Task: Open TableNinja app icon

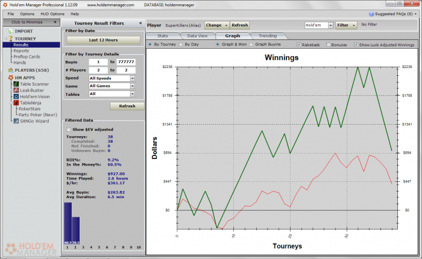Action: pos(16,103)
